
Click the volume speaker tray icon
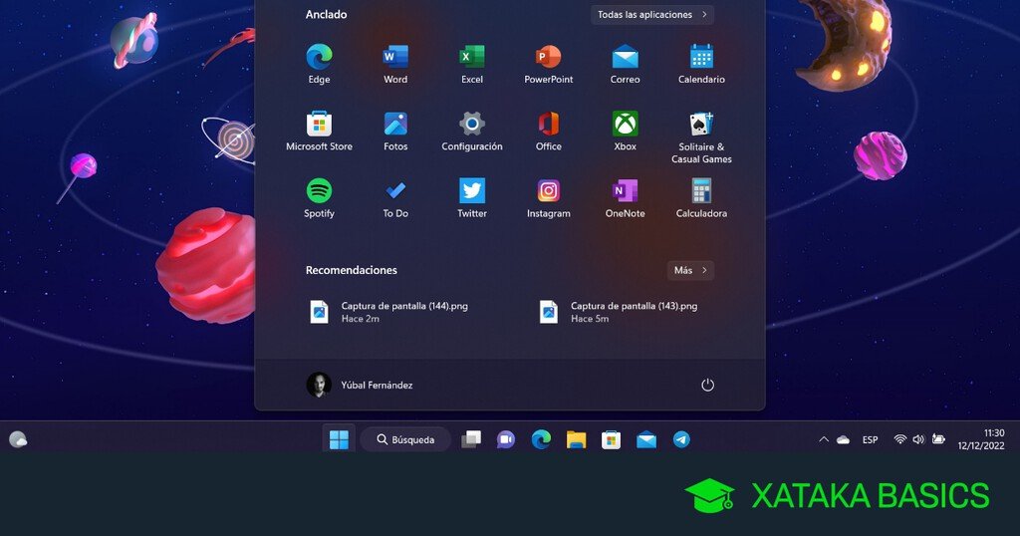pos(918,439)
